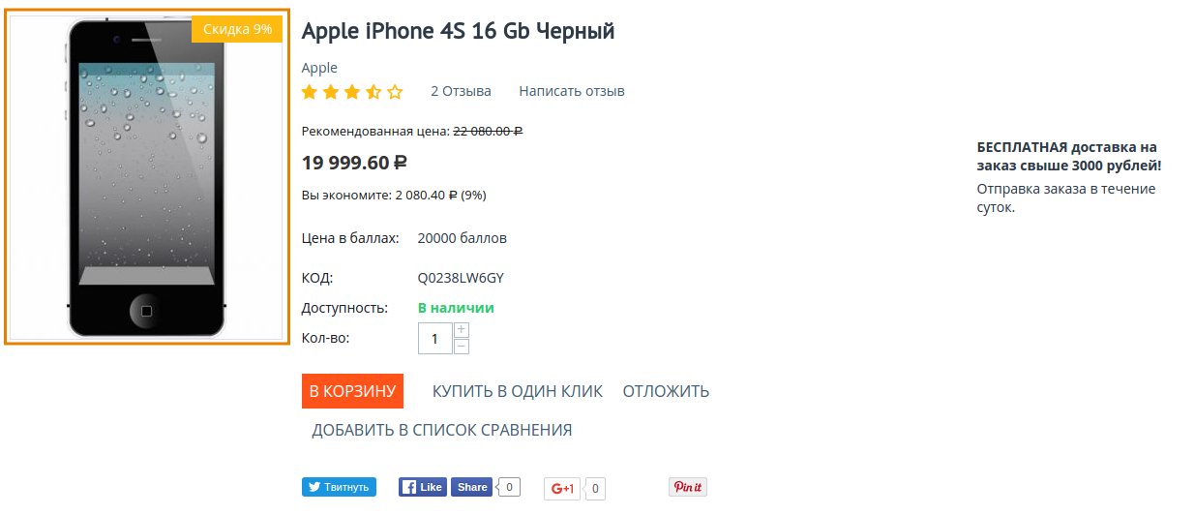Click the Facebook Share button
The width and height of the screenshot is (1195, 515).
[x=471, y=487]
